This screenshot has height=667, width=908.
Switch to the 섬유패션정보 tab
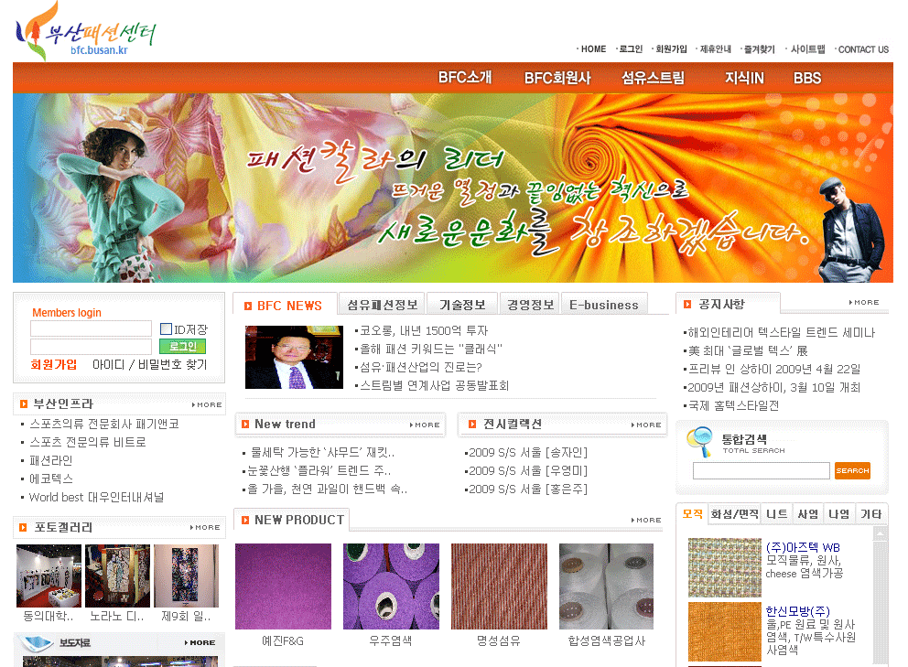383,305
